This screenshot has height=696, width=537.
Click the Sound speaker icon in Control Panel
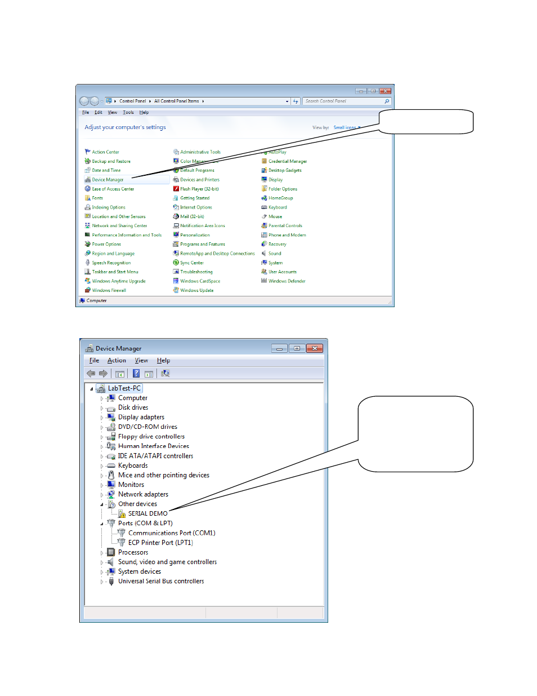[264, 253]
